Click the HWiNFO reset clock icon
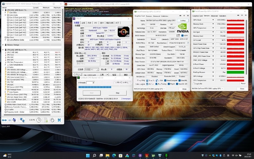This screenshot has width=254, height=159. tap(39, 120)
